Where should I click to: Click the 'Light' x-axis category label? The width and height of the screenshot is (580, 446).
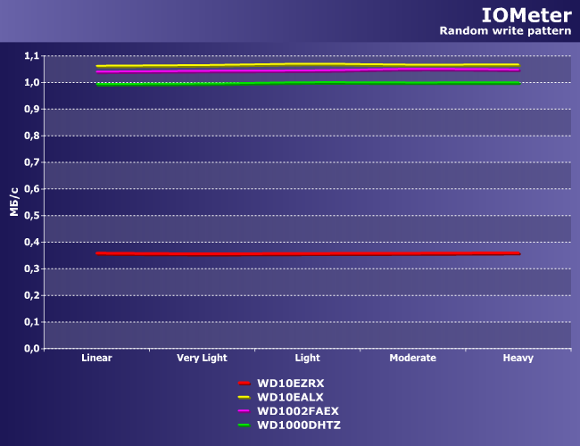coord(307,359)
